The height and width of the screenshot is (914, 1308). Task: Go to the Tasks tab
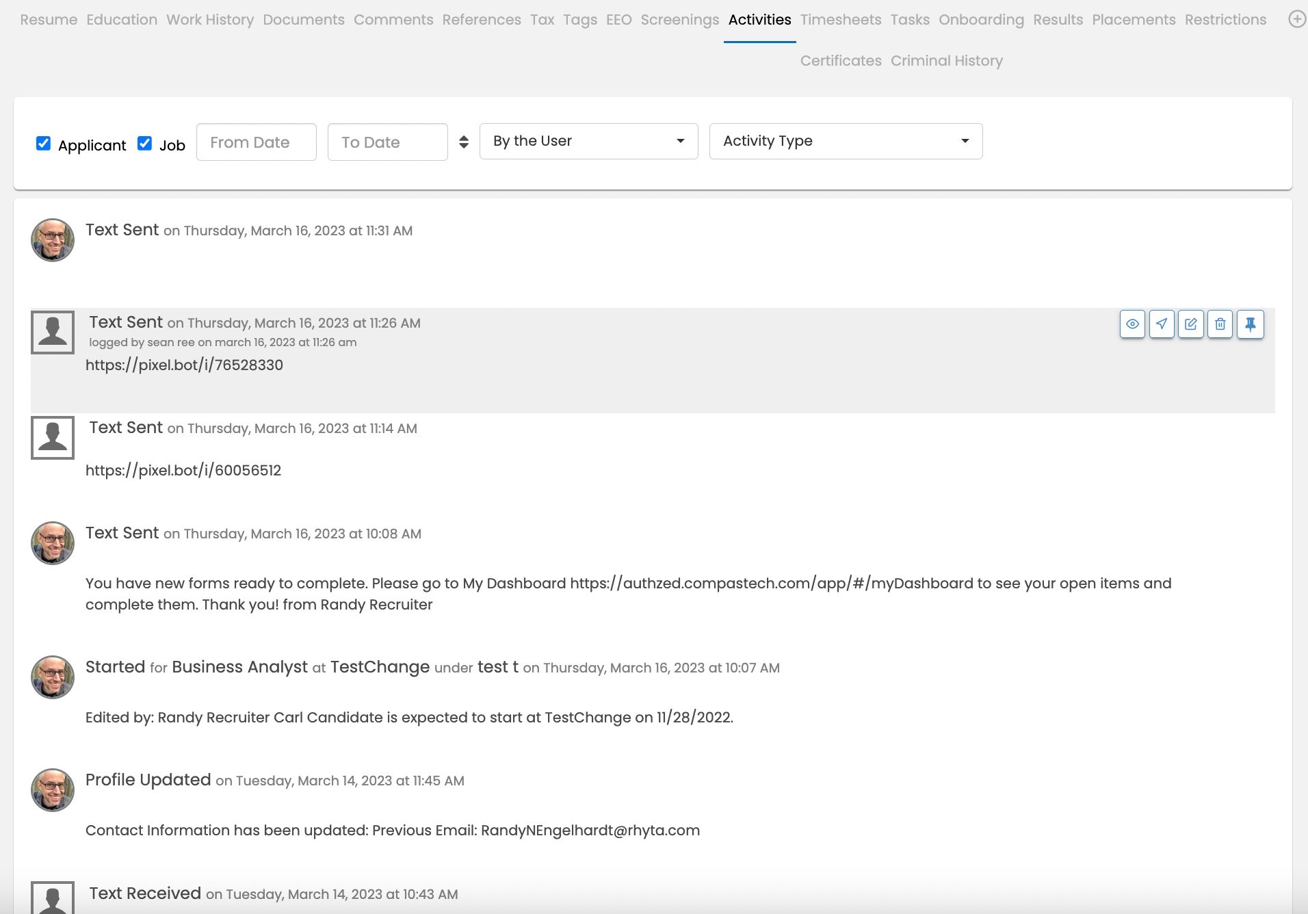910,20
